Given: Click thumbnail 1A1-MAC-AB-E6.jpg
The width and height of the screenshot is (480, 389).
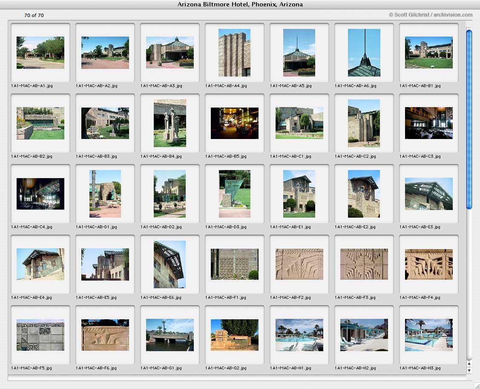Looking at the screenshot, I should pos(170,264).
